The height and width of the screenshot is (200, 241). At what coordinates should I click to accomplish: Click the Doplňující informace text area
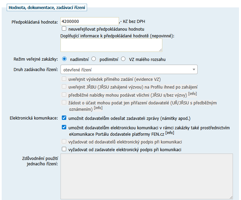[111, 45]
